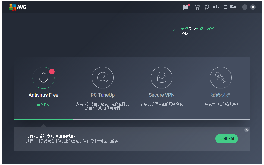Click the text 安装以获得真正的网络隐私
The width and height of the screenshot is (264, 165).
click(162, 104)
